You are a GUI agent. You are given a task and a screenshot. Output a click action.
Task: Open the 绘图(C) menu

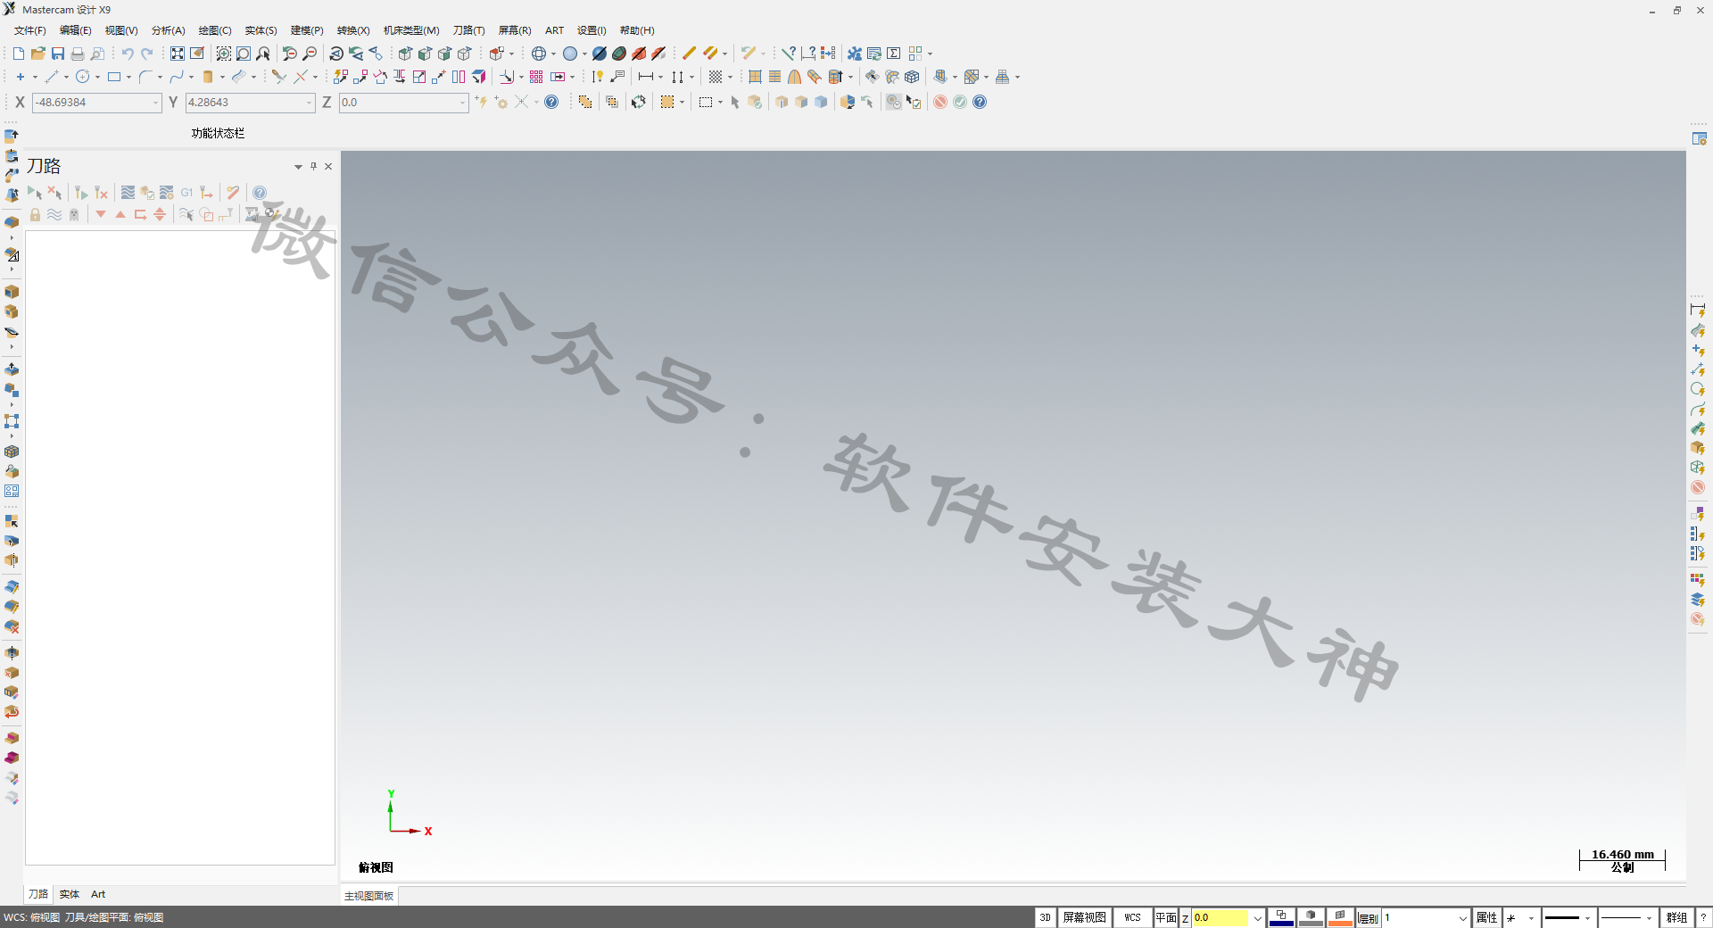pyautogui.click(x=214, y=30)
